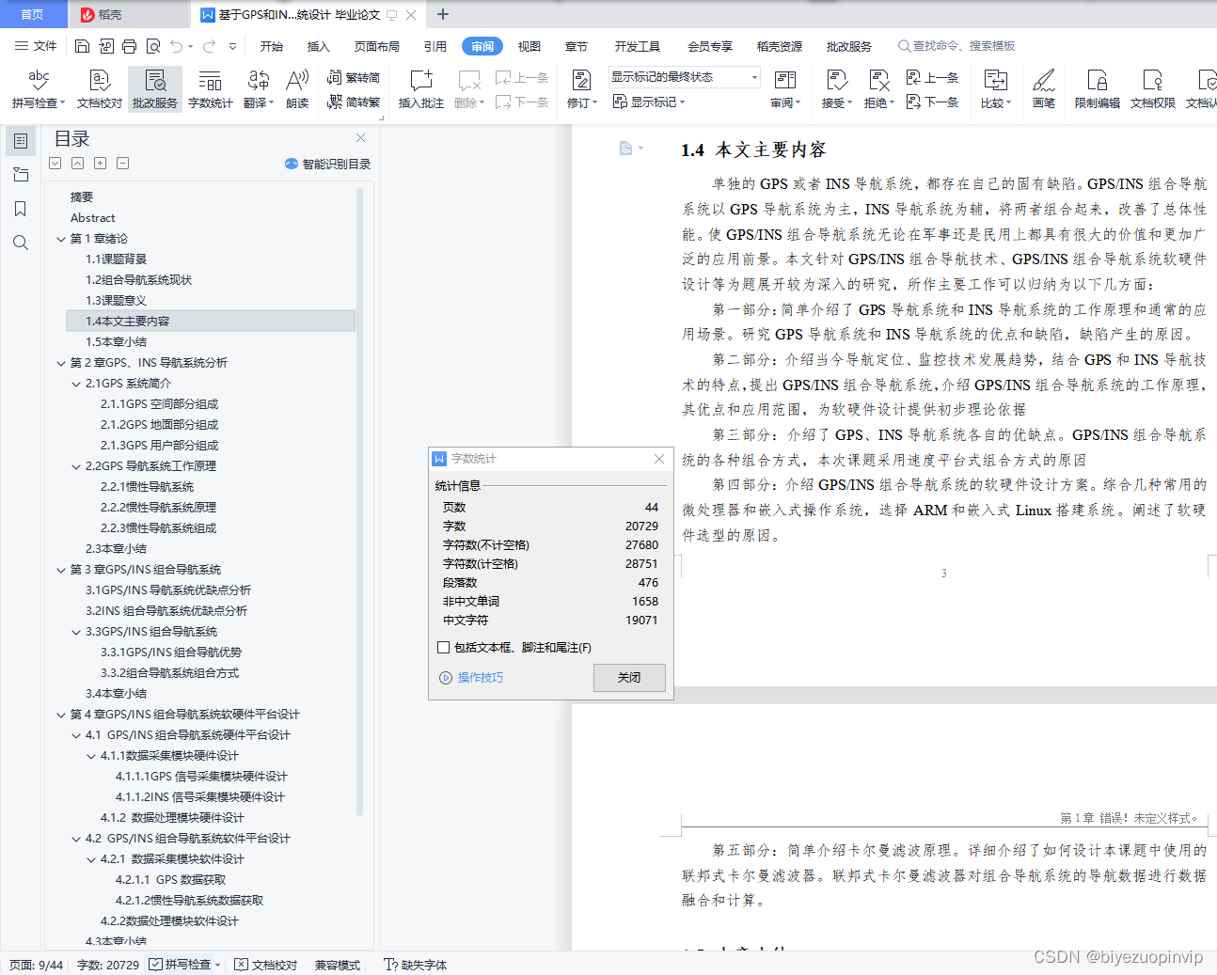Image resolution: width=1217 pixels, height=975 pixels.
Task: Close the word count dialog with 关闭
Action: click(x=628, y=677)
